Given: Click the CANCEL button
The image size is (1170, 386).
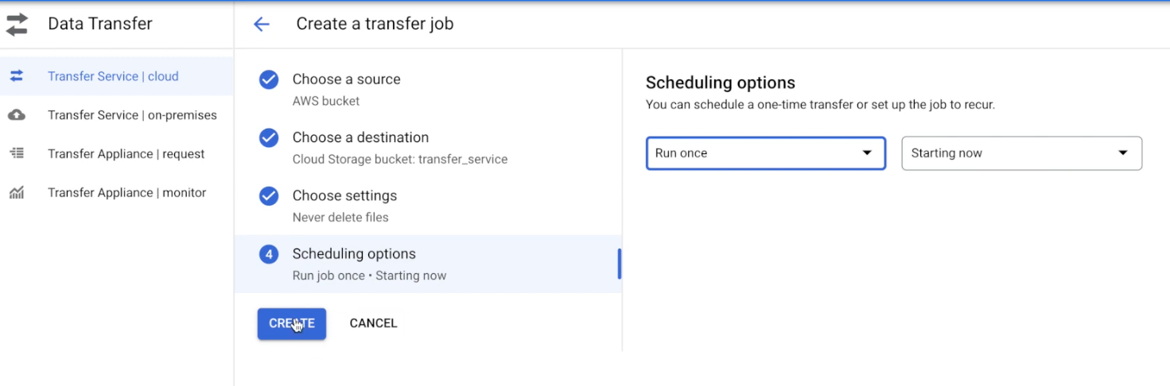Looking at the screenshot, I should coord(373,323).
